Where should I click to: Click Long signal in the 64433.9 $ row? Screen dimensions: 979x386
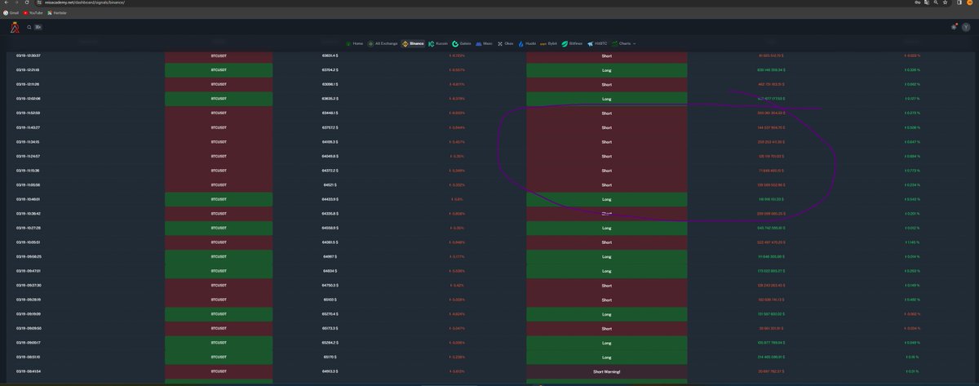point(607,198)
